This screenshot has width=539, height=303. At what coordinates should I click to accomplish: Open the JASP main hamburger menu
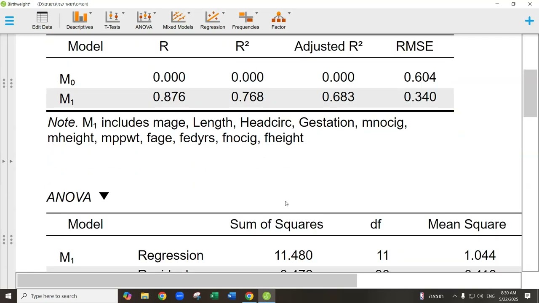click(x=9, y=21)
